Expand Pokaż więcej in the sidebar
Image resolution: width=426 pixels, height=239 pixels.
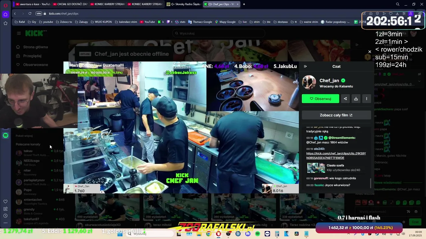(x=24, y=136)
